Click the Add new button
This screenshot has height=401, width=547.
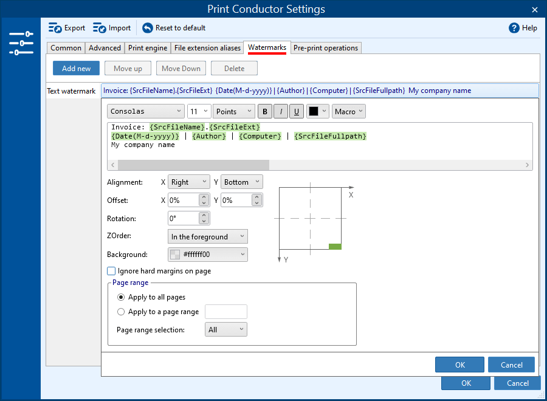coord(76,68)
